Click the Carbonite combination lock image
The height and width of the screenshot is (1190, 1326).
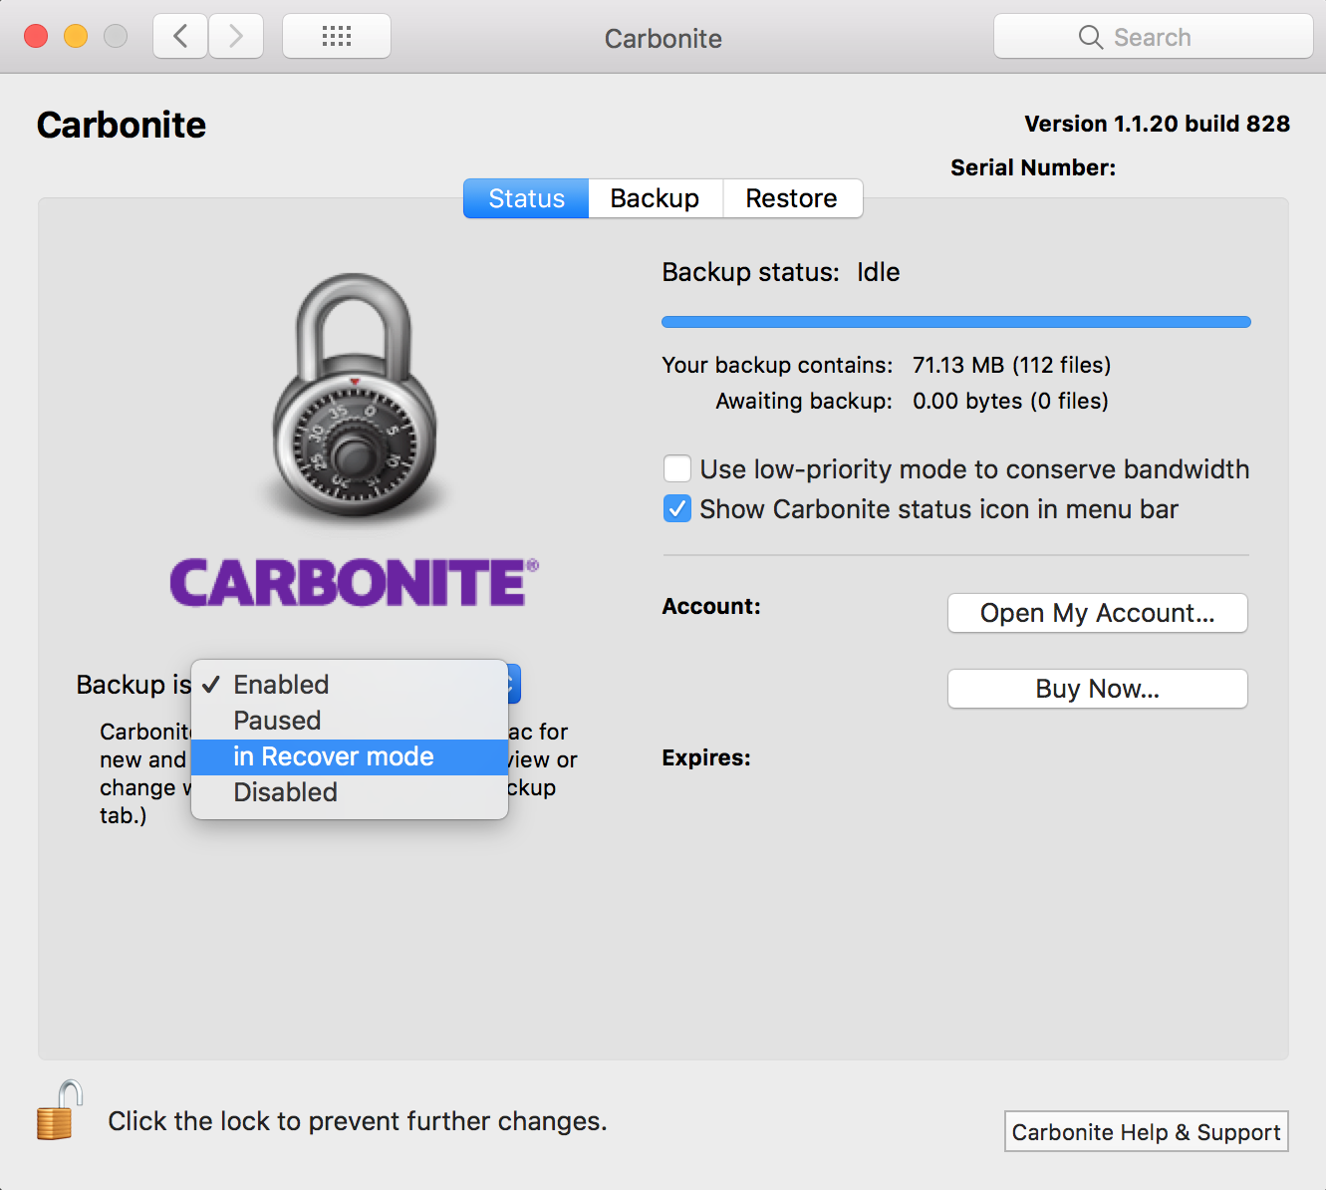(354, 399)
